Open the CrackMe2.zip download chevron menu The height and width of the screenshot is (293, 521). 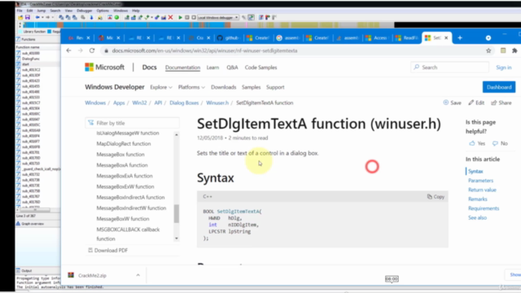138,275
